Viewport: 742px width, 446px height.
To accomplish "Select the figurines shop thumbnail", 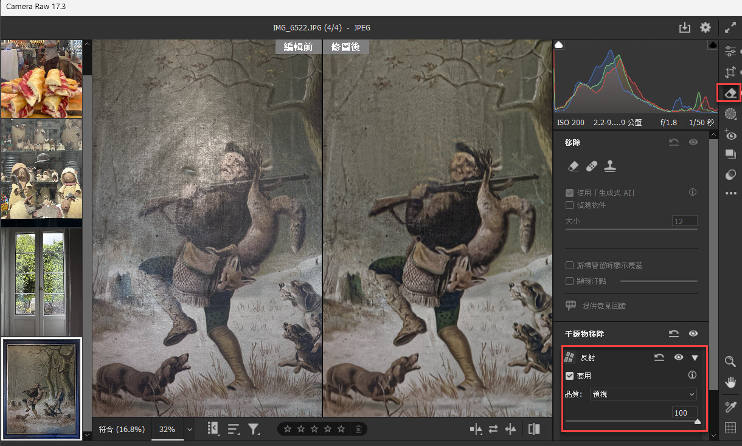I will (x=41, y=168).
